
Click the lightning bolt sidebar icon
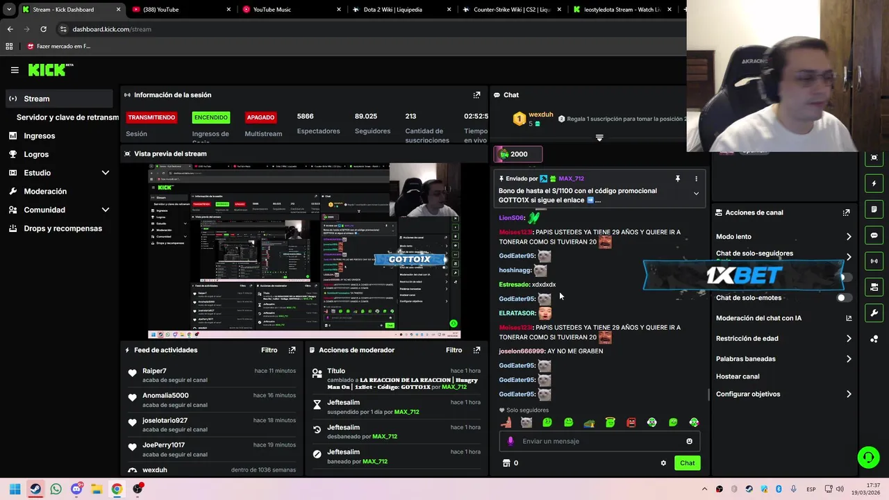pos(874,183)
